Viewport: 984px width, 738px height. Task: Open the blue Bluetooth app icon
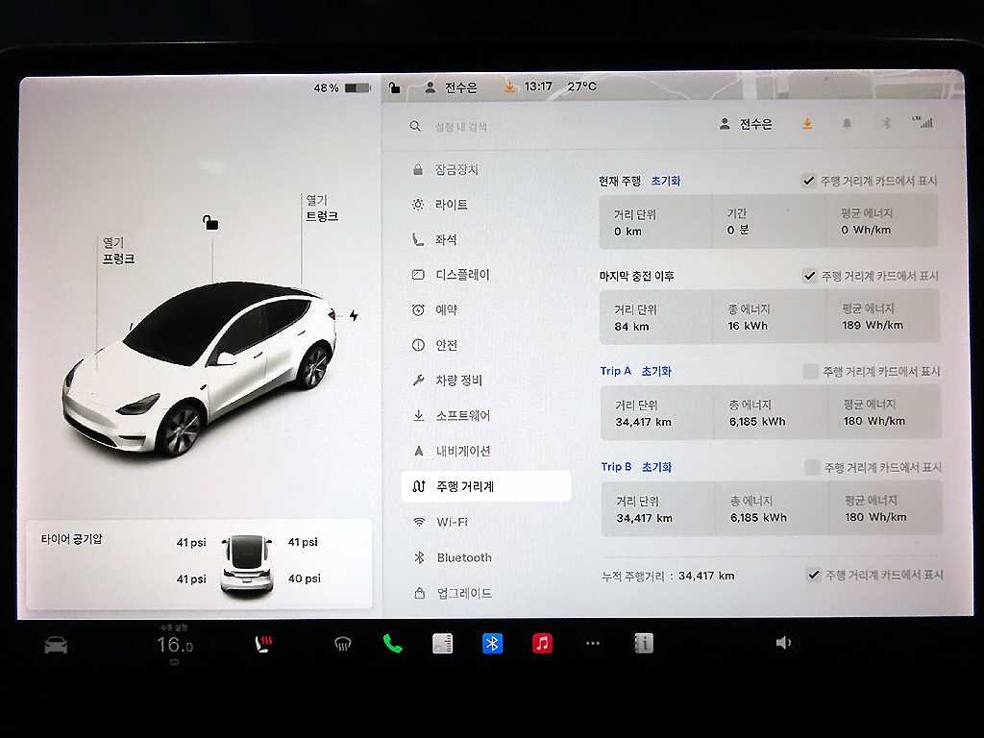point(493,643)
